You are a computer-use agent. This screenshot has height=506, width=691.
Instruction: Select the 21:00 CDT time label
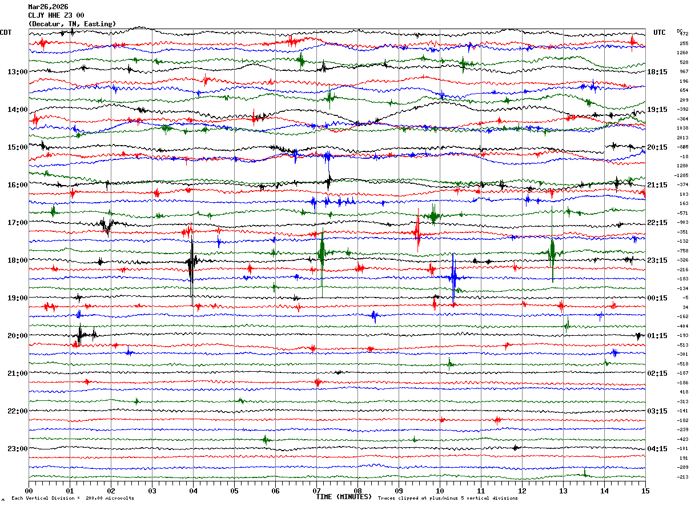coord(18,374)
